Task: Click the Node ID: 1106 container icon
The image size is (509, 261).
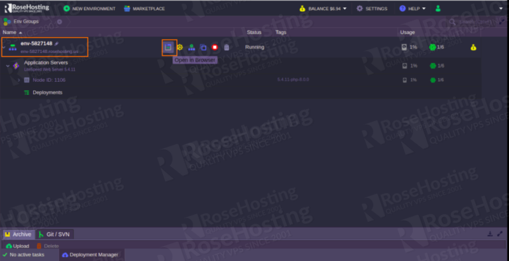Action: pyautogui.click(x=27, y=80)
